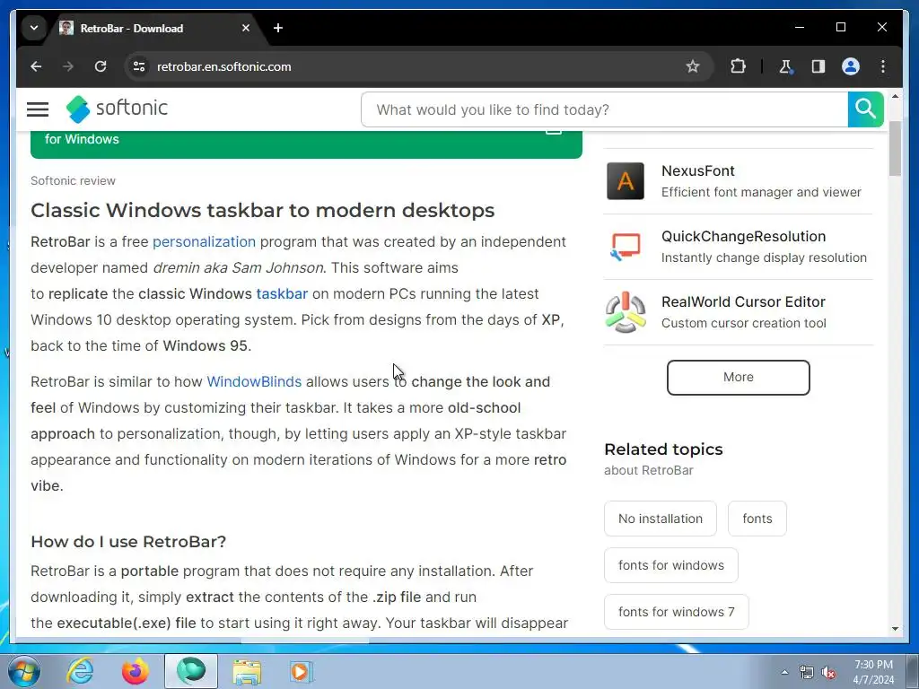Open Chrome Labs flask icon
Viewport: 919px width, 689px height.
coord(786,66)
